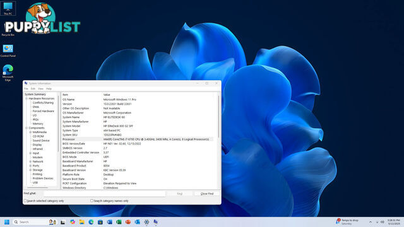Open Settings gear on the taskbar
Image resolution: width=404 pixels, height=227 pixels.
click(146, 222)
